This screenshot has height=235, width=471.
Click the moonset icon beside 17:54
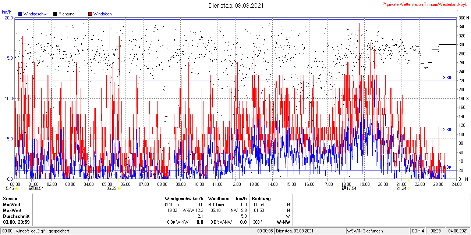point(344,188)
